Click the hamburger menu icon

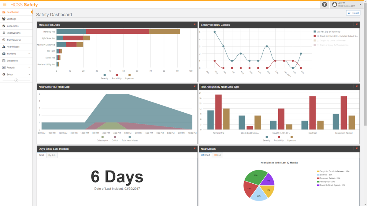(x=5, y=5)
